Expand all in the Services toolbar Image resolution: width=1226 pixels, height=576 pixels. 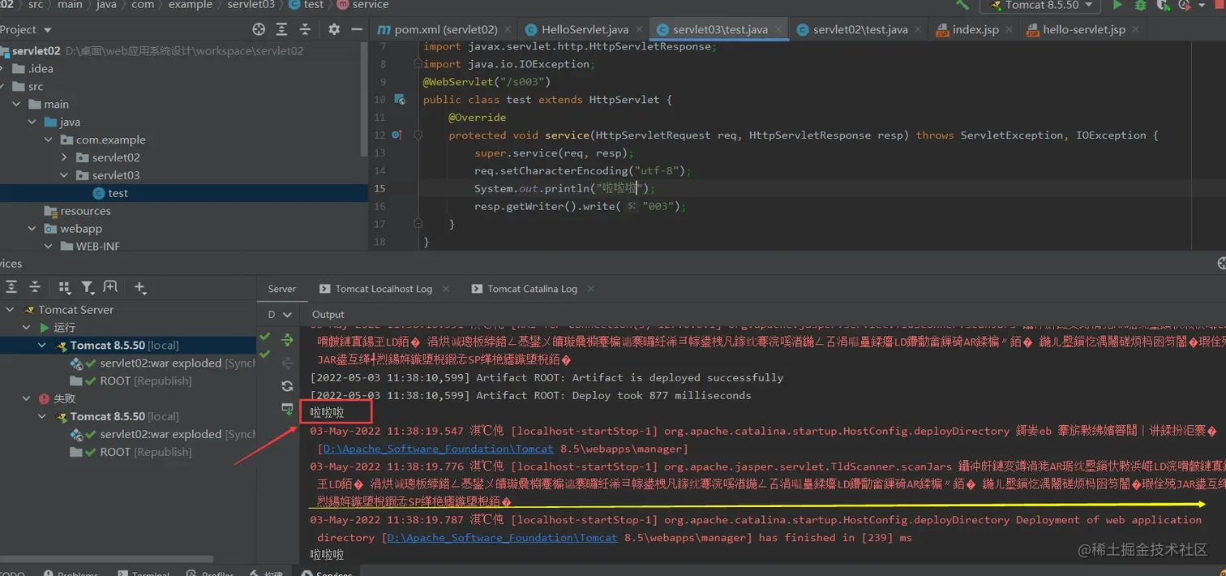coord(12,287)
